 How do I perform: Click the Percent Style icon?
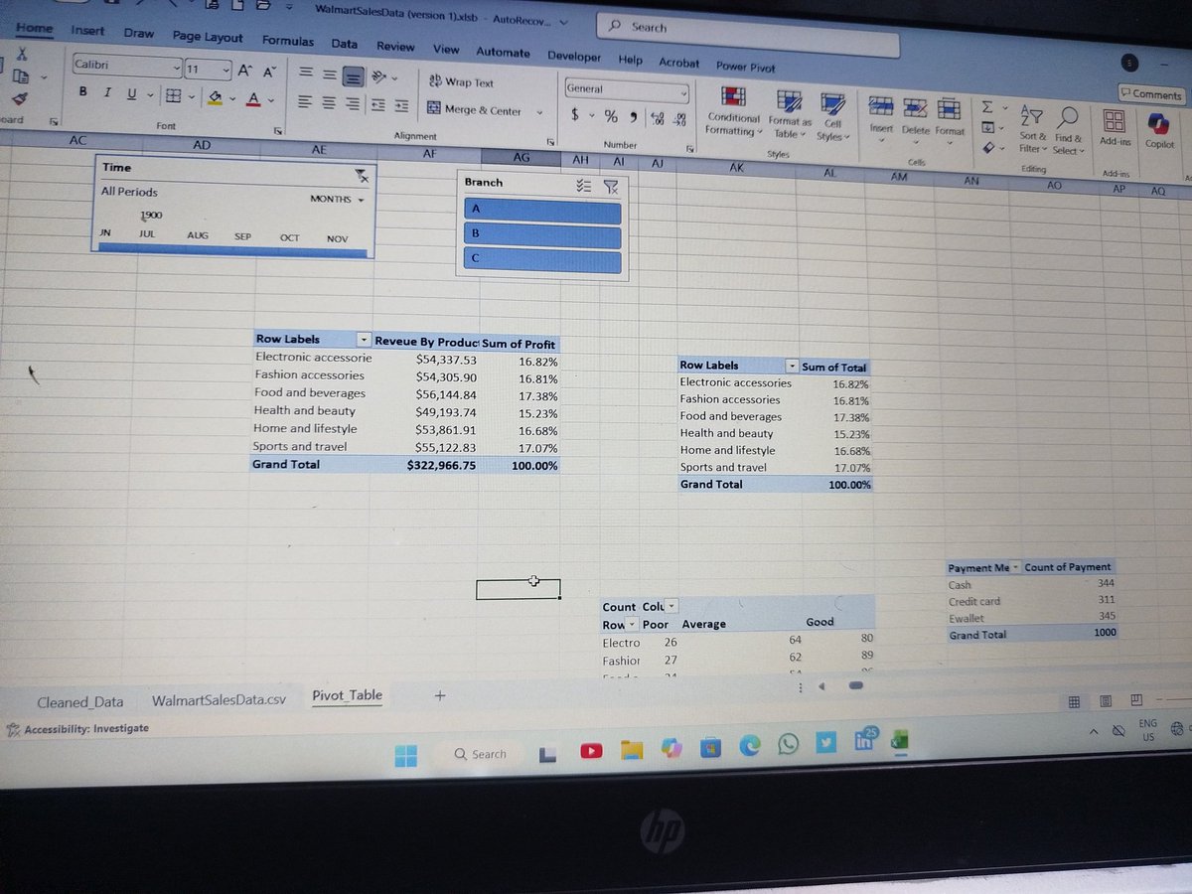(611, 118)
